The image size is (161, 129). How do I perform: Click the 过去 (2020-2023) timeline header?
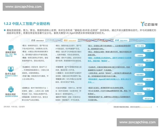tap(37, 40)
